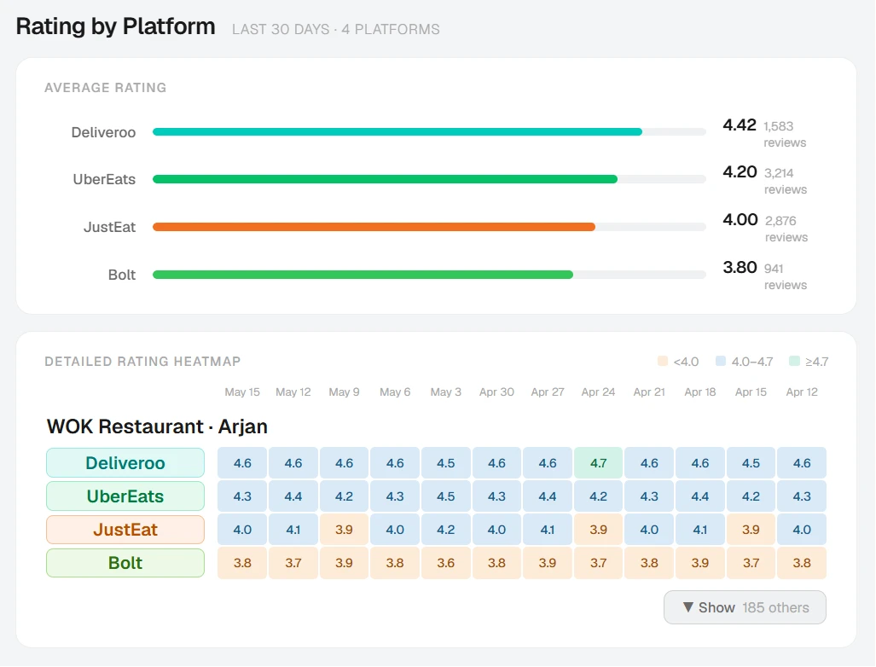Click Deliveroo's 4.5 cell on May 3
Screen dimensions: 876x667
pyautogui.click(x=445, y=462)
